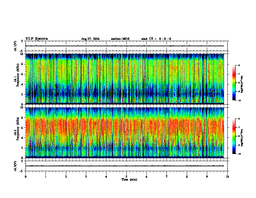256x198 pixels.
Task: Click the "2" kHz tick label of ch.1
Action: [22, 94]
